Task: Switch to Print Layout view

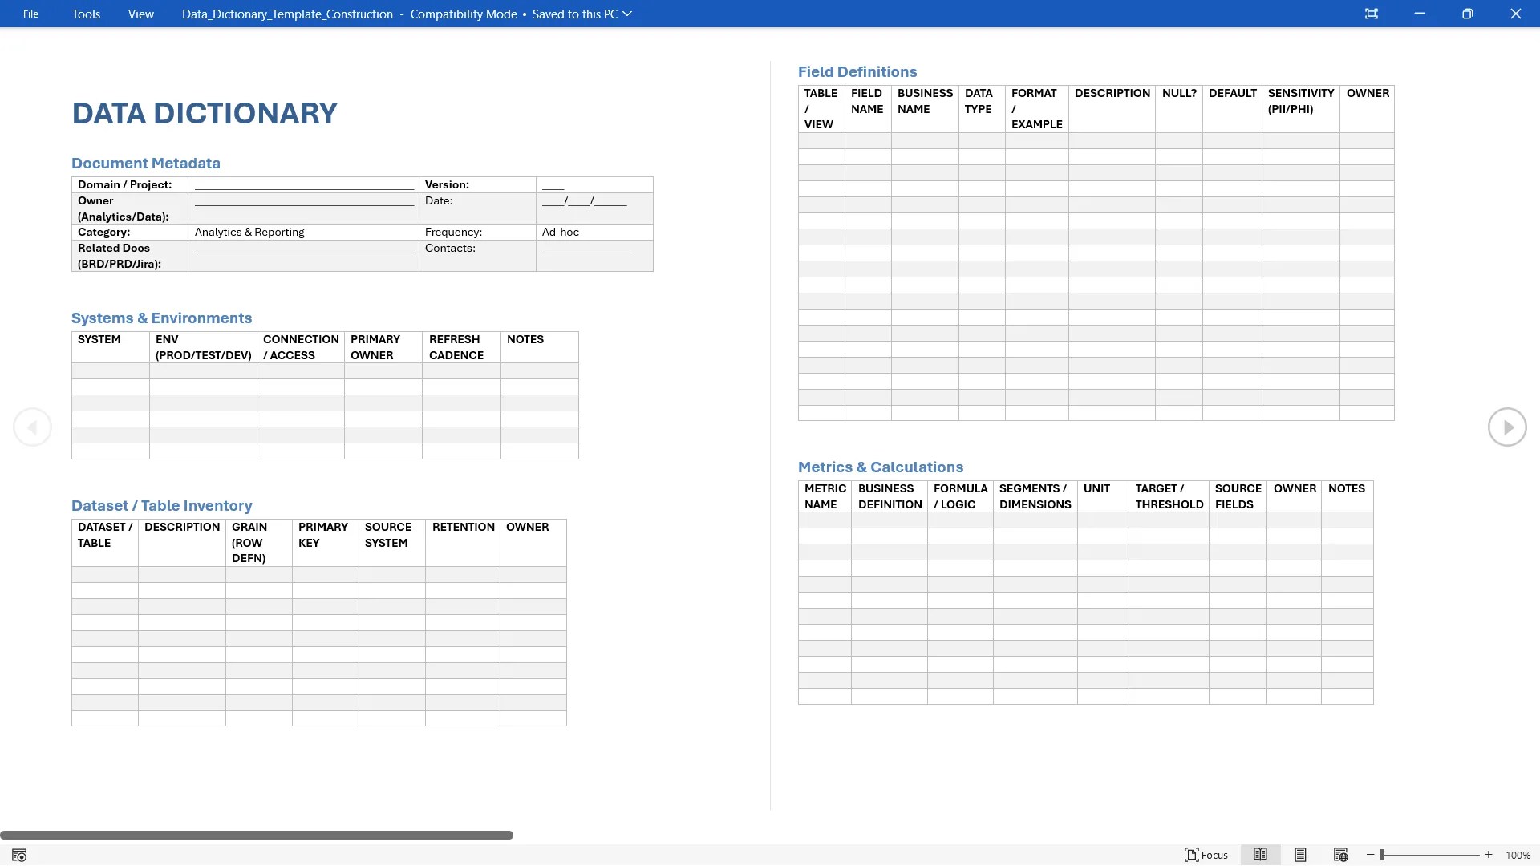Action: 1300,855
